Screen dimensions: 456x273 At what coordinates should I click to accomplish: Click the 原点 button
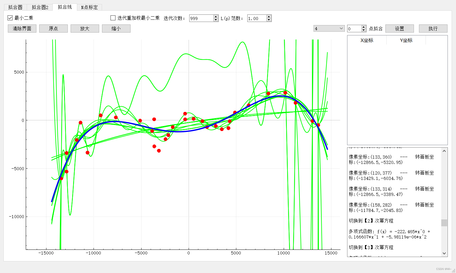click(x=53, y=29)
